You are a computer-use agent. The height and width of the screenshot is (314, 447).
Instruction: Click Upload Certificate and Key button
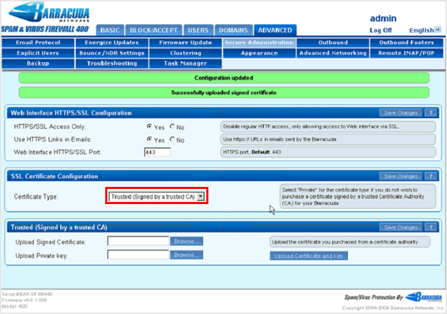tap(308, 256)
